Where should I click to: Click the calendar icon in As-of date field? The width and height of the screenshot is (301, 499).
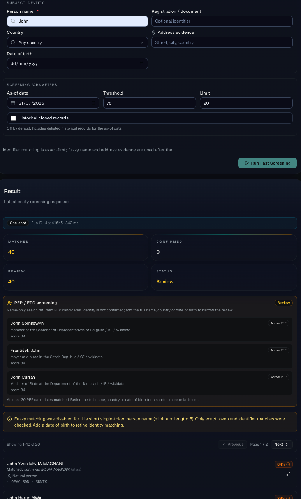(13, 103)
